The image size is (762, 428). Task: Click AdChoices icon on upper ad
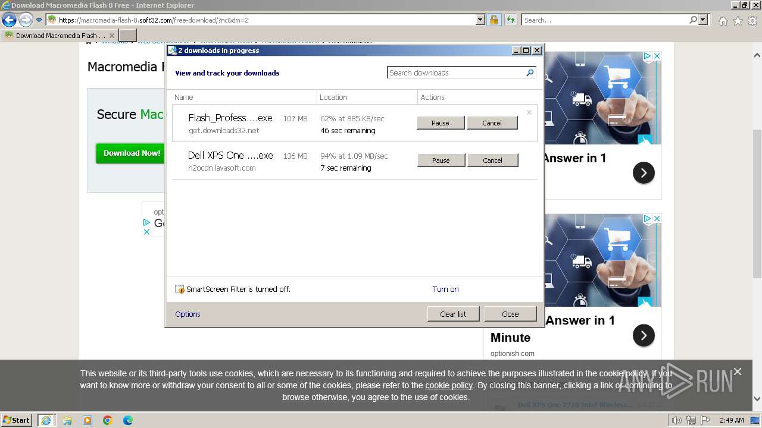point(647,56)
